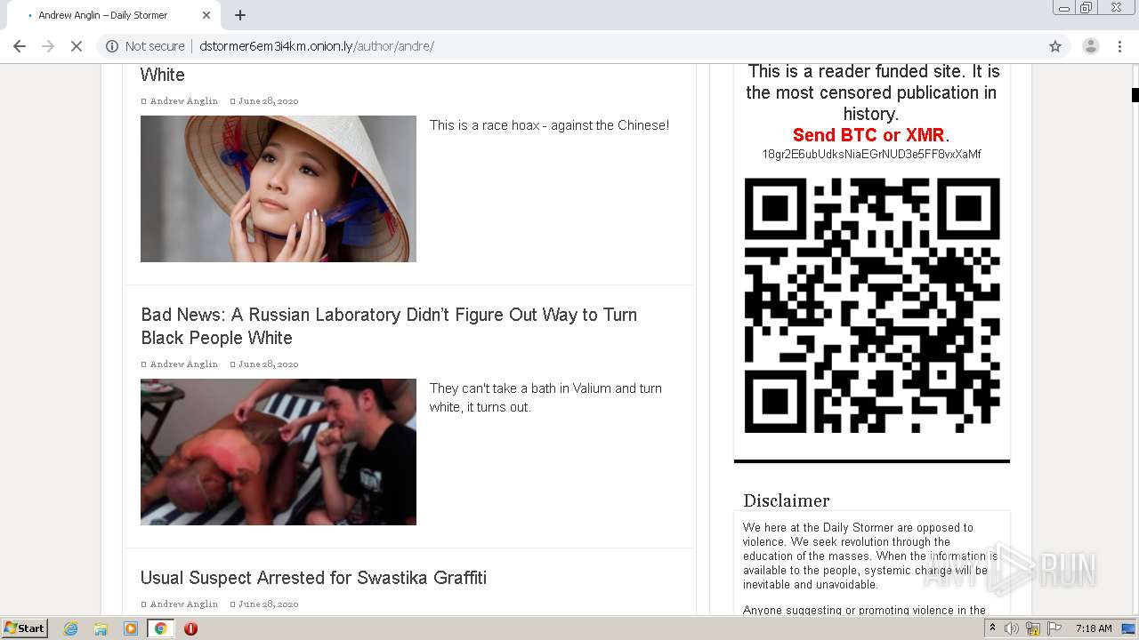Select the Andrew Anglin – Daily Stormer tab

114,15
